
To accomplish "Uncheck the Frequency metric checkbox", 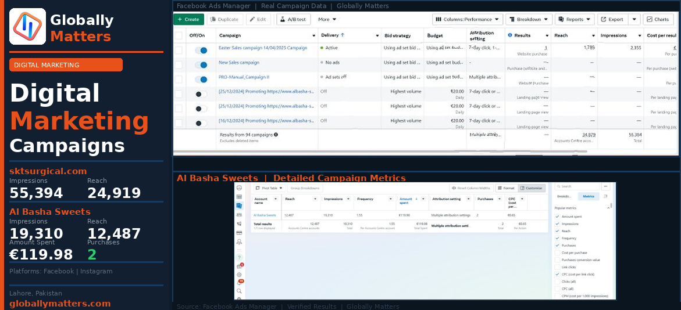I will coord(557,238).
